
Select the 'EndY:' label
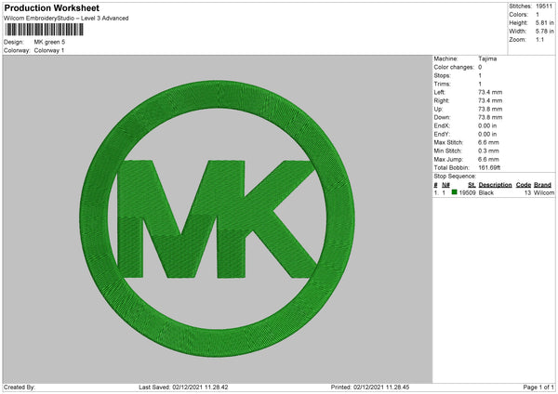point(442,135)
